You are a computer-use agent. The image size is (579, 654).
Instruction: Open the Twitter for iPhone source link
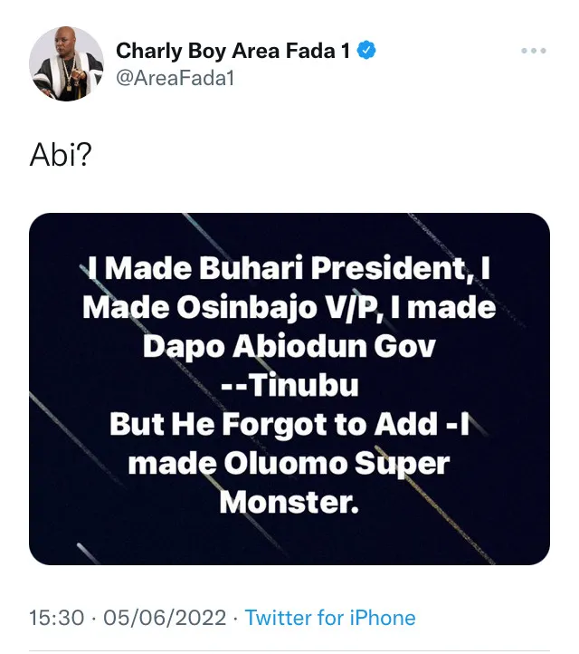pyautogui.click(x=330, y=619)
